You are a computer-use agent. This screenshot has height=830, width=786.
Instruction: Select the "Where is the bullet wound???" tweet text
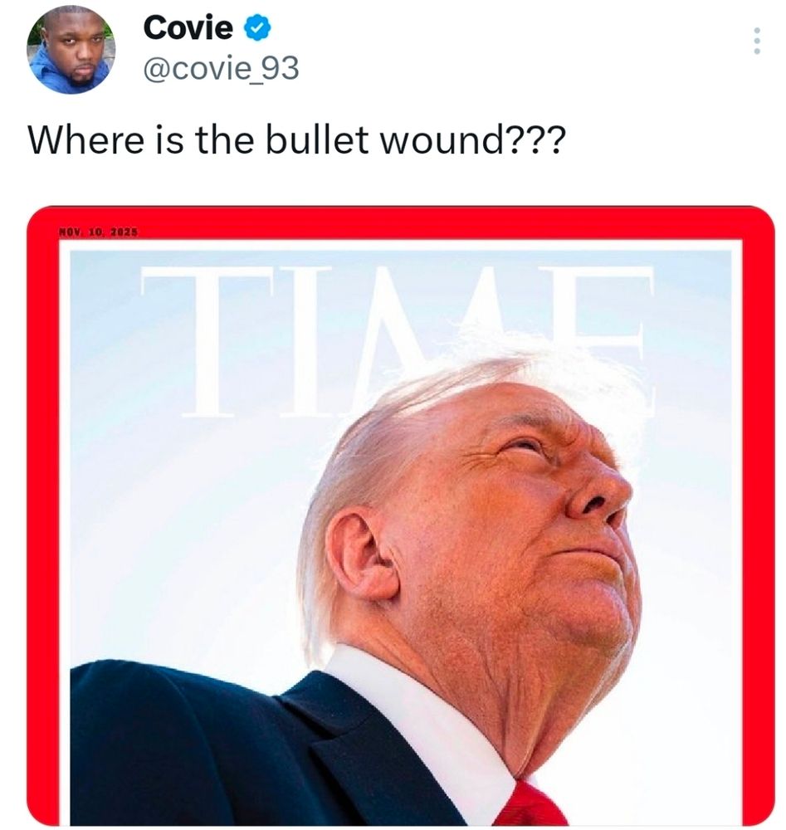pyautogui.click(x=296, y=140)
